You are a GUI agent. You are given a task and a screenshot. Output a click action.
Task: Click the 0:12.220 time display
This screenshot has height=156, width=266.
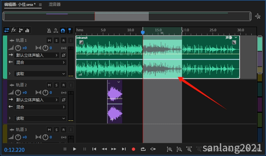(x=14, y=150)
